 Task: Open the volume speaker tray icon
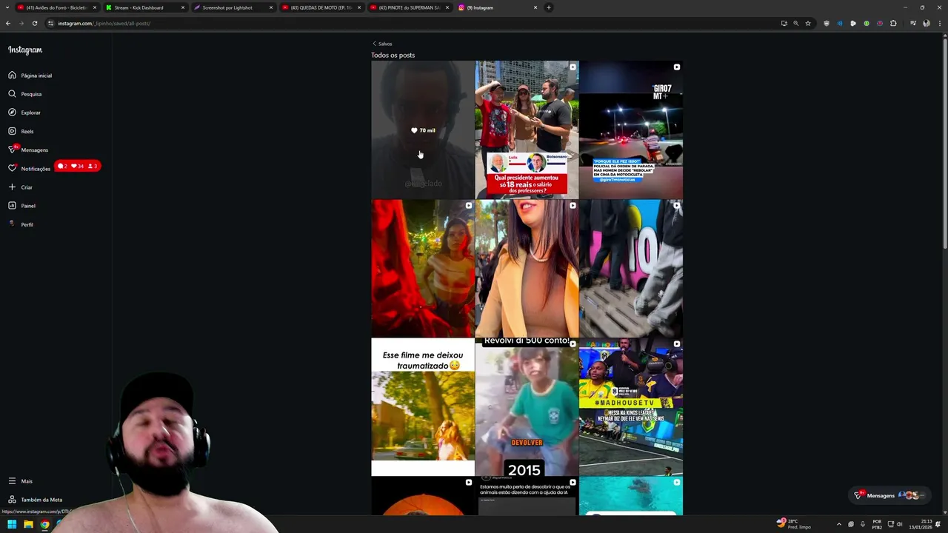899,524
